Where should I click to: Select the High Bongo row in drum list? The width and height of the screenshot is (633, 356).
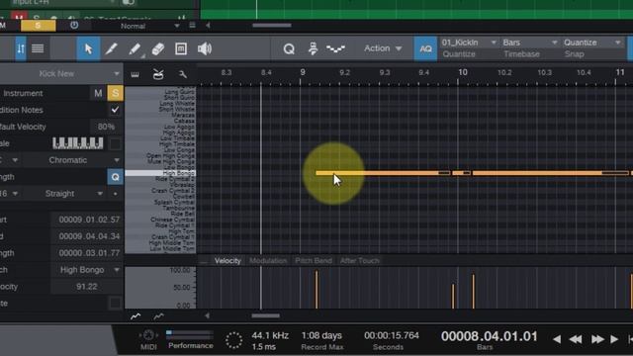click(160, 173)
